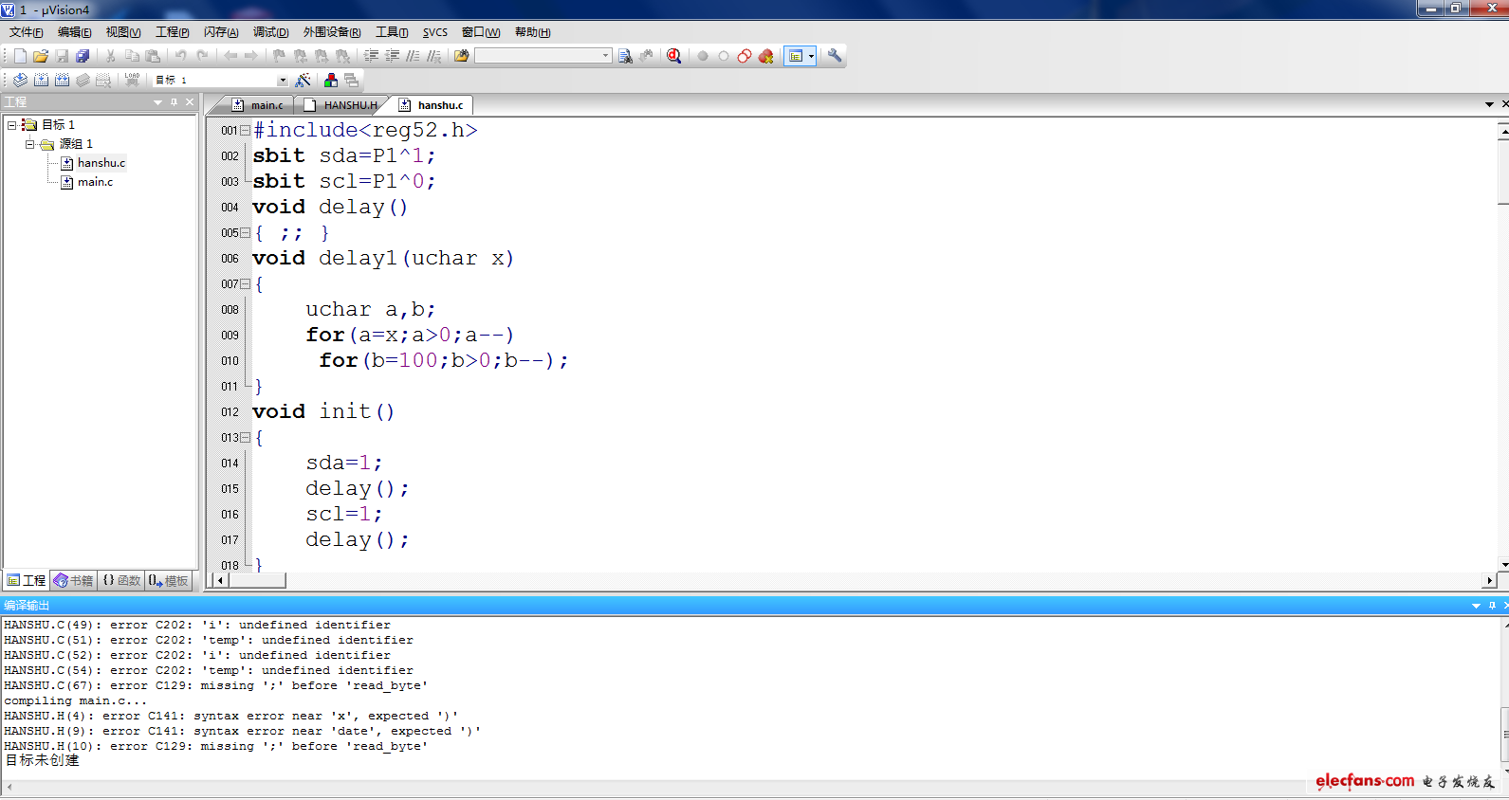The image size is (1509, 800).
Task: Build the target from build toolbar
Action: click(x=41, y=80)
